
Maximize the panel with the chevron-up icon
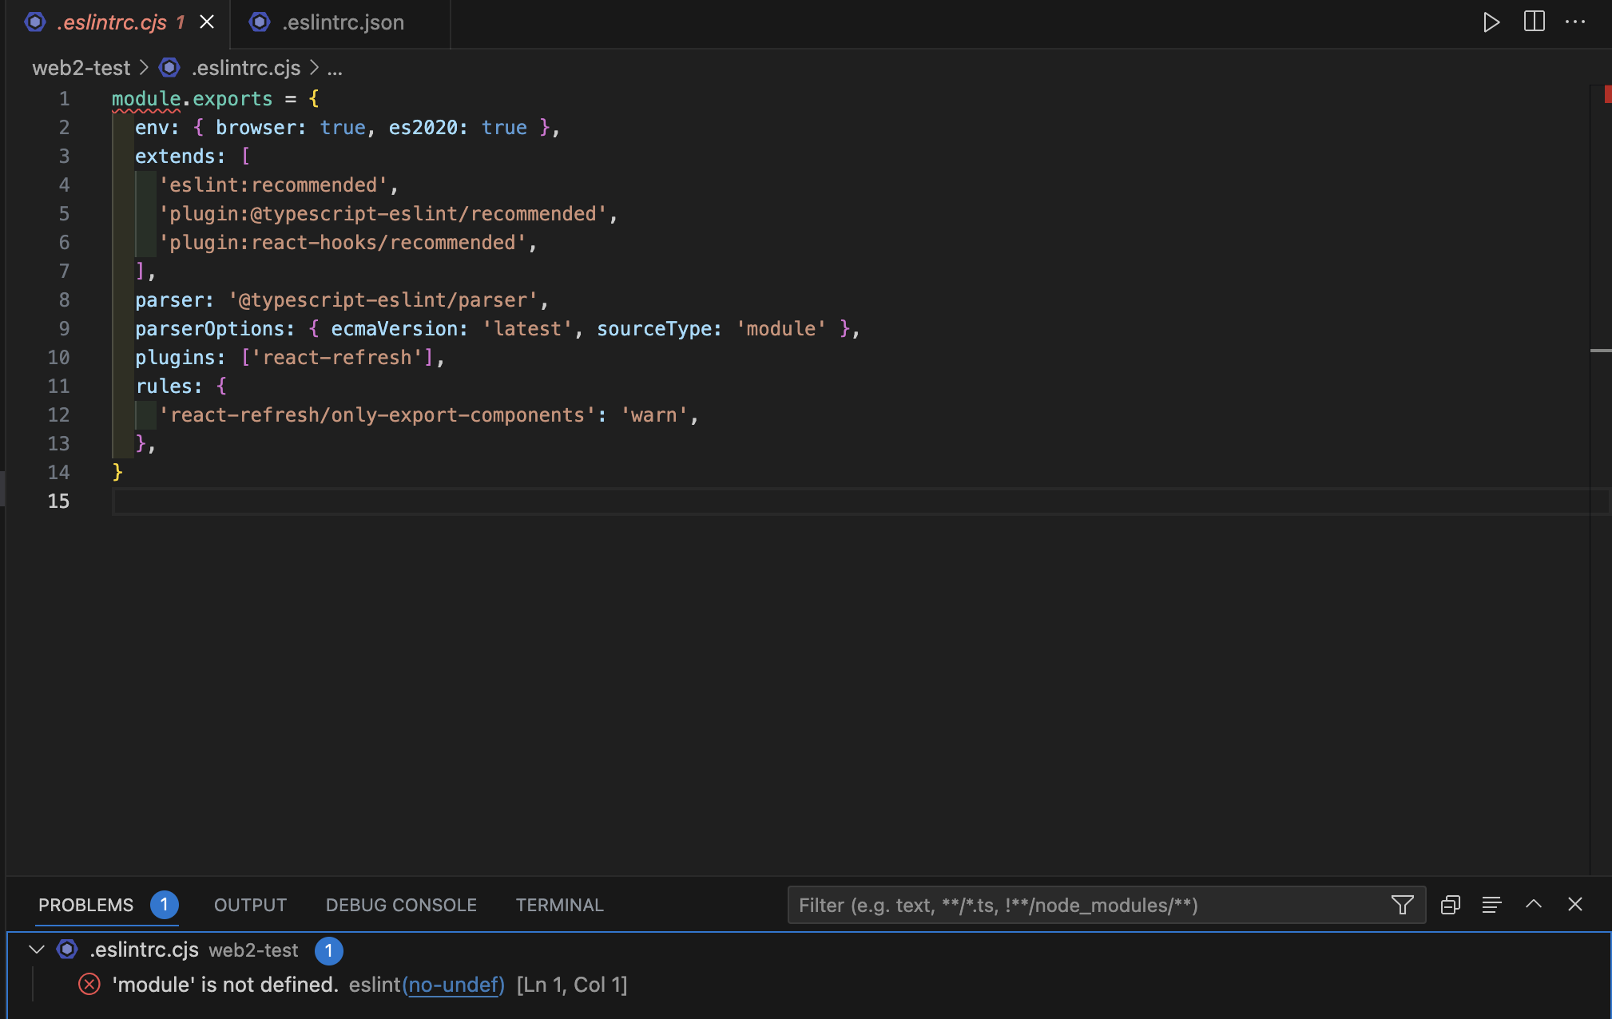pyautogui.click(x=1533, y=904)
